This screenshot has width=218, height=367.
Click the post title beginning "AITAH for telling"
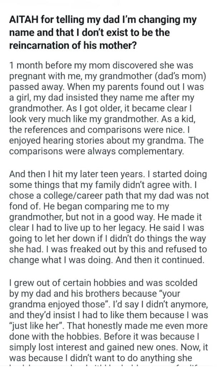(x=104, y=33)
